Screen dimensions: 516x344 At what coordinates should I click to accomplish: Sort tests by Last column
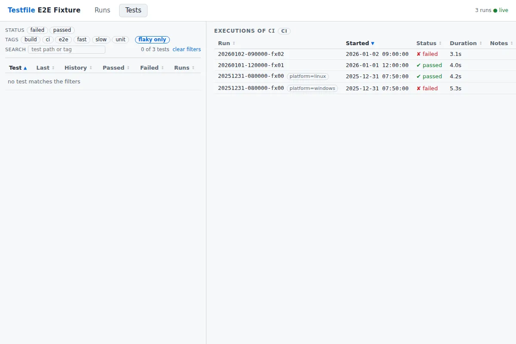[x=45, y=68]
